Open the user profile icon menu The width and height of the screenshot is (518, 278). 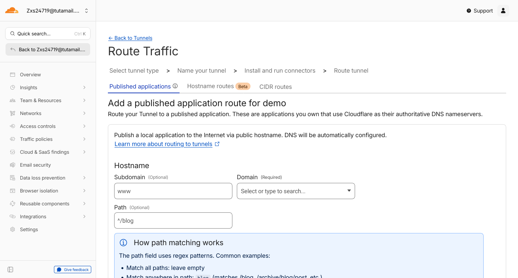click(503, 11)
